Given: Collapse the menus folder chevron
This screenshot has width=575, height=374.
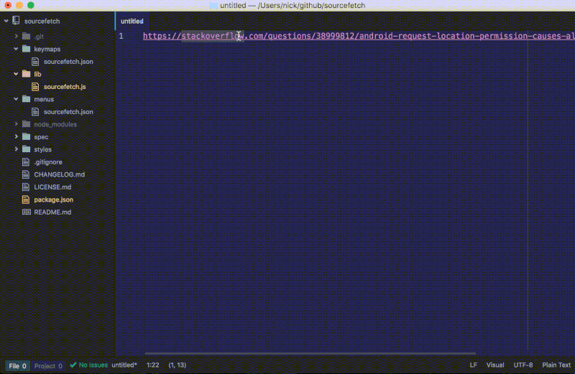Looking at the screenshot, I should [x=16, y=99].
